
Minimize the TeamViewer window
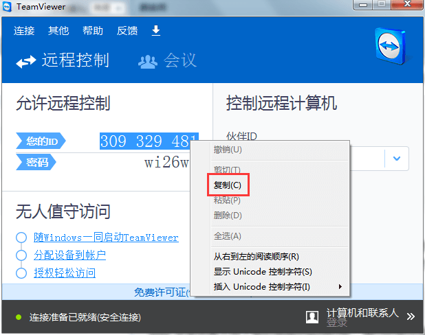[363, 5]
